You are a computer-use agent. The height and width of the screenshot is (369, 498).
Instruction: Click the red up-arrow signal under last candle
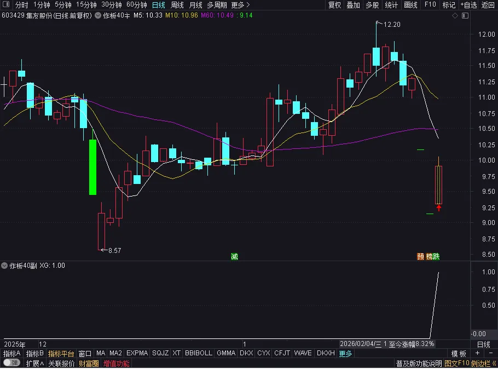438,208
